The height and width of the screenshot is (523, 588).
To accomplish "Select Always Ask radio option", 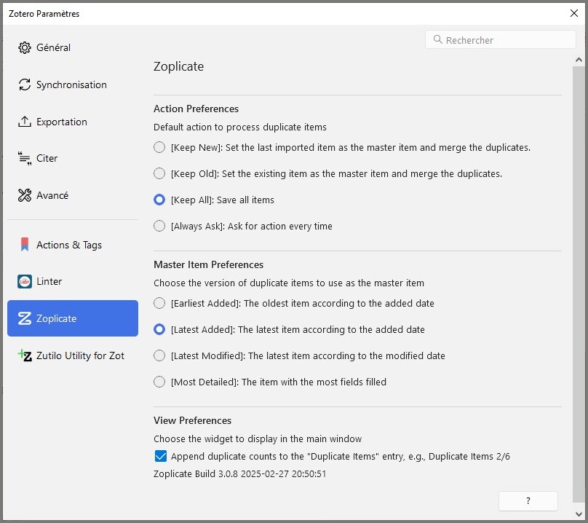I will (x=159, y=226).
